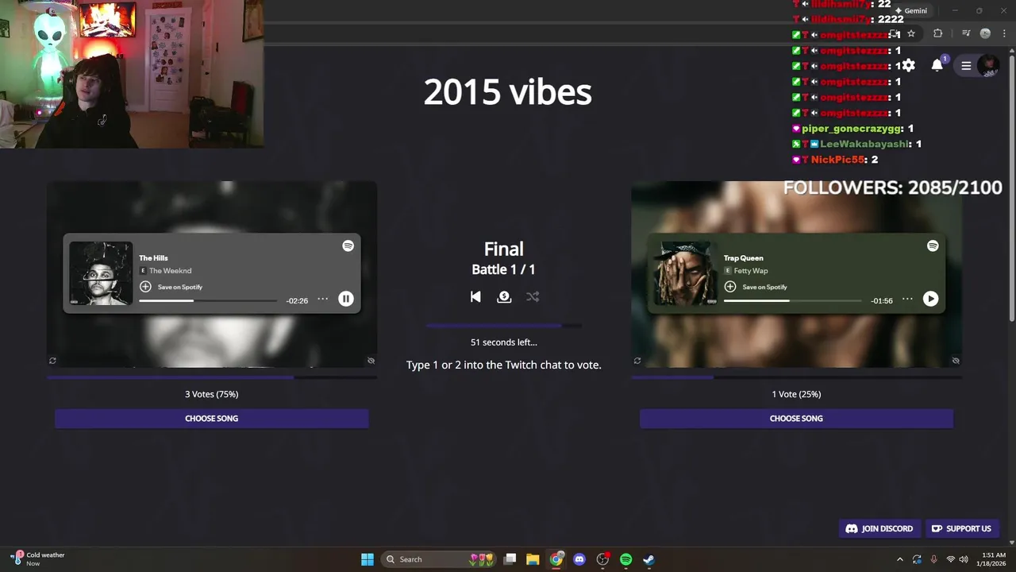The width and height of the screenshot is (1016, 572).
Task: Click Save on Spotify text for The Hills
Action: coord(180,287)
